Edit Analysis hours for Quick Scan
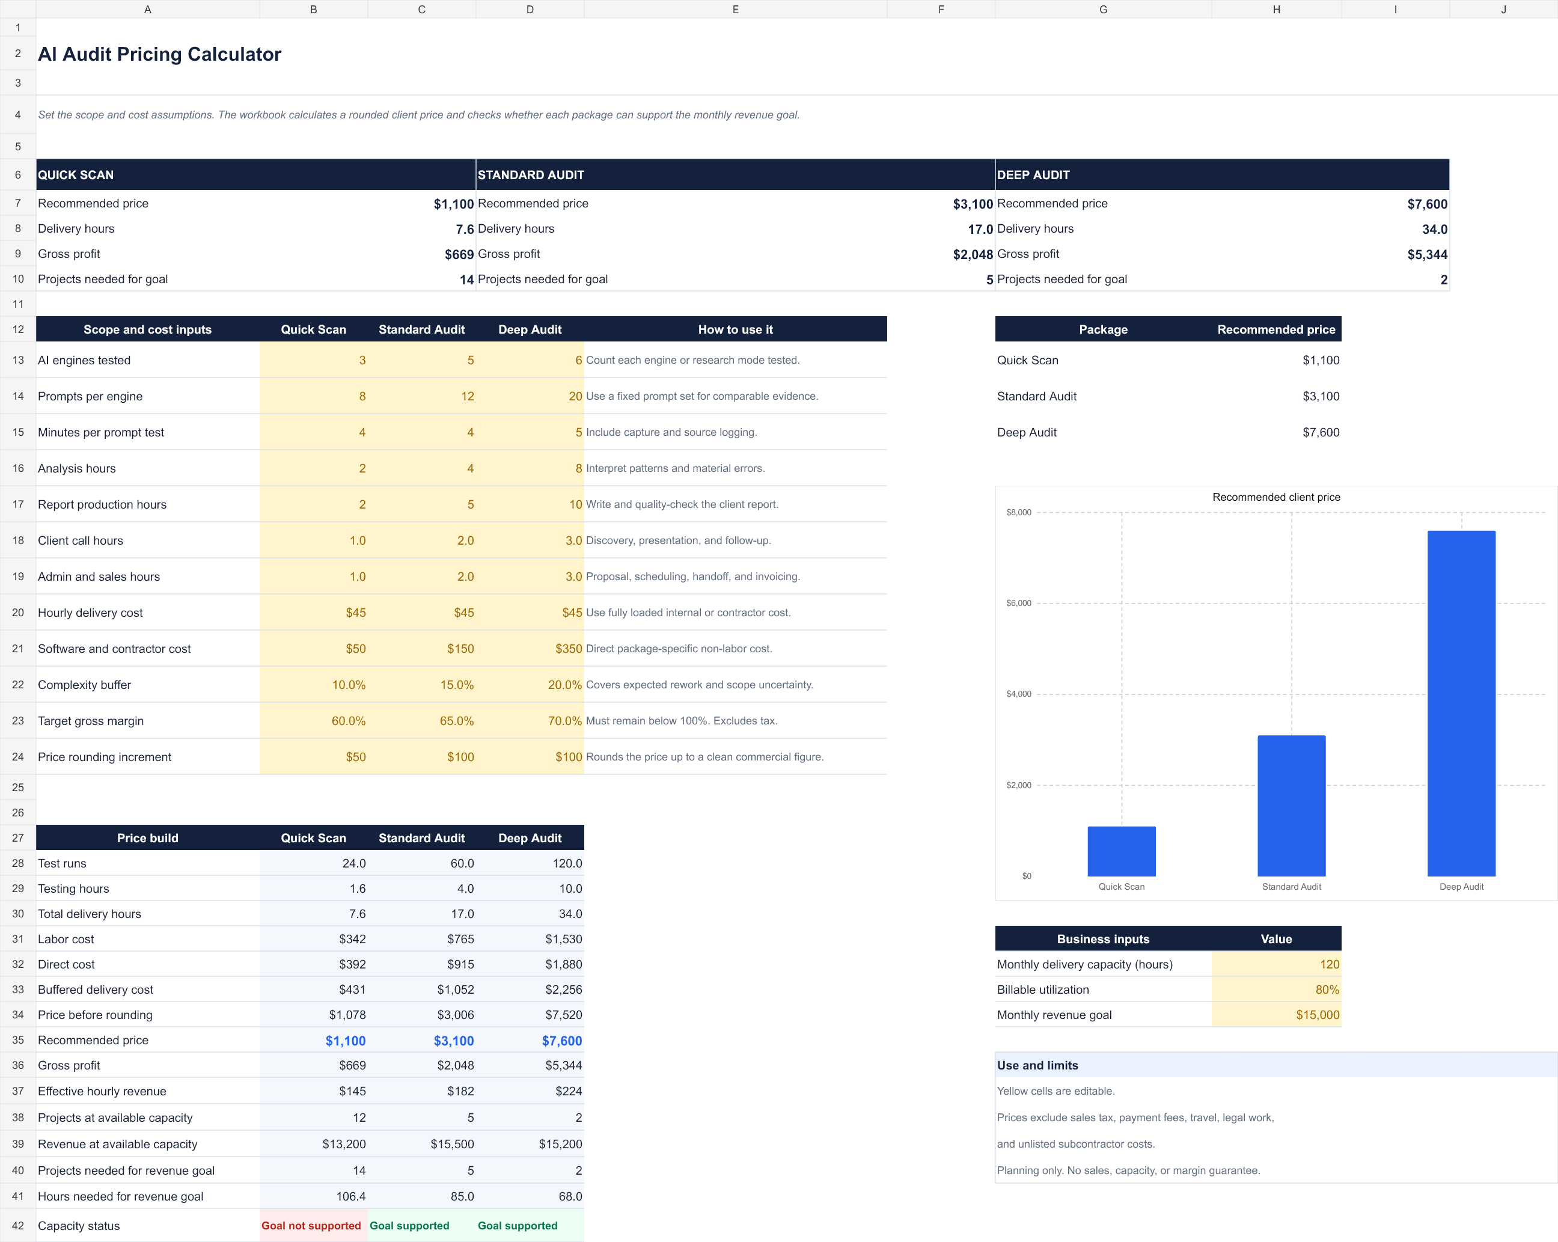This screenshot has width=1558, height=1242. [314, 468]
